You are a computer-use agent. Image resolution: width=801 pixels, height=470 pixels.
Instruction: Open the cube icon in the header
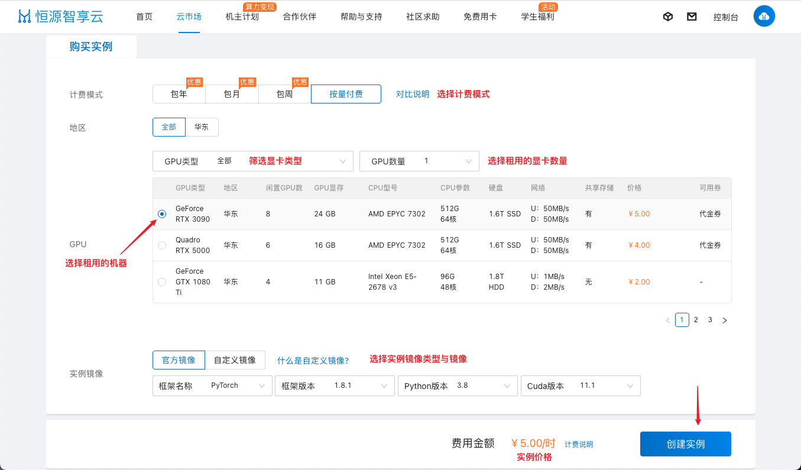pyautogui.click(x=668, y=17)
